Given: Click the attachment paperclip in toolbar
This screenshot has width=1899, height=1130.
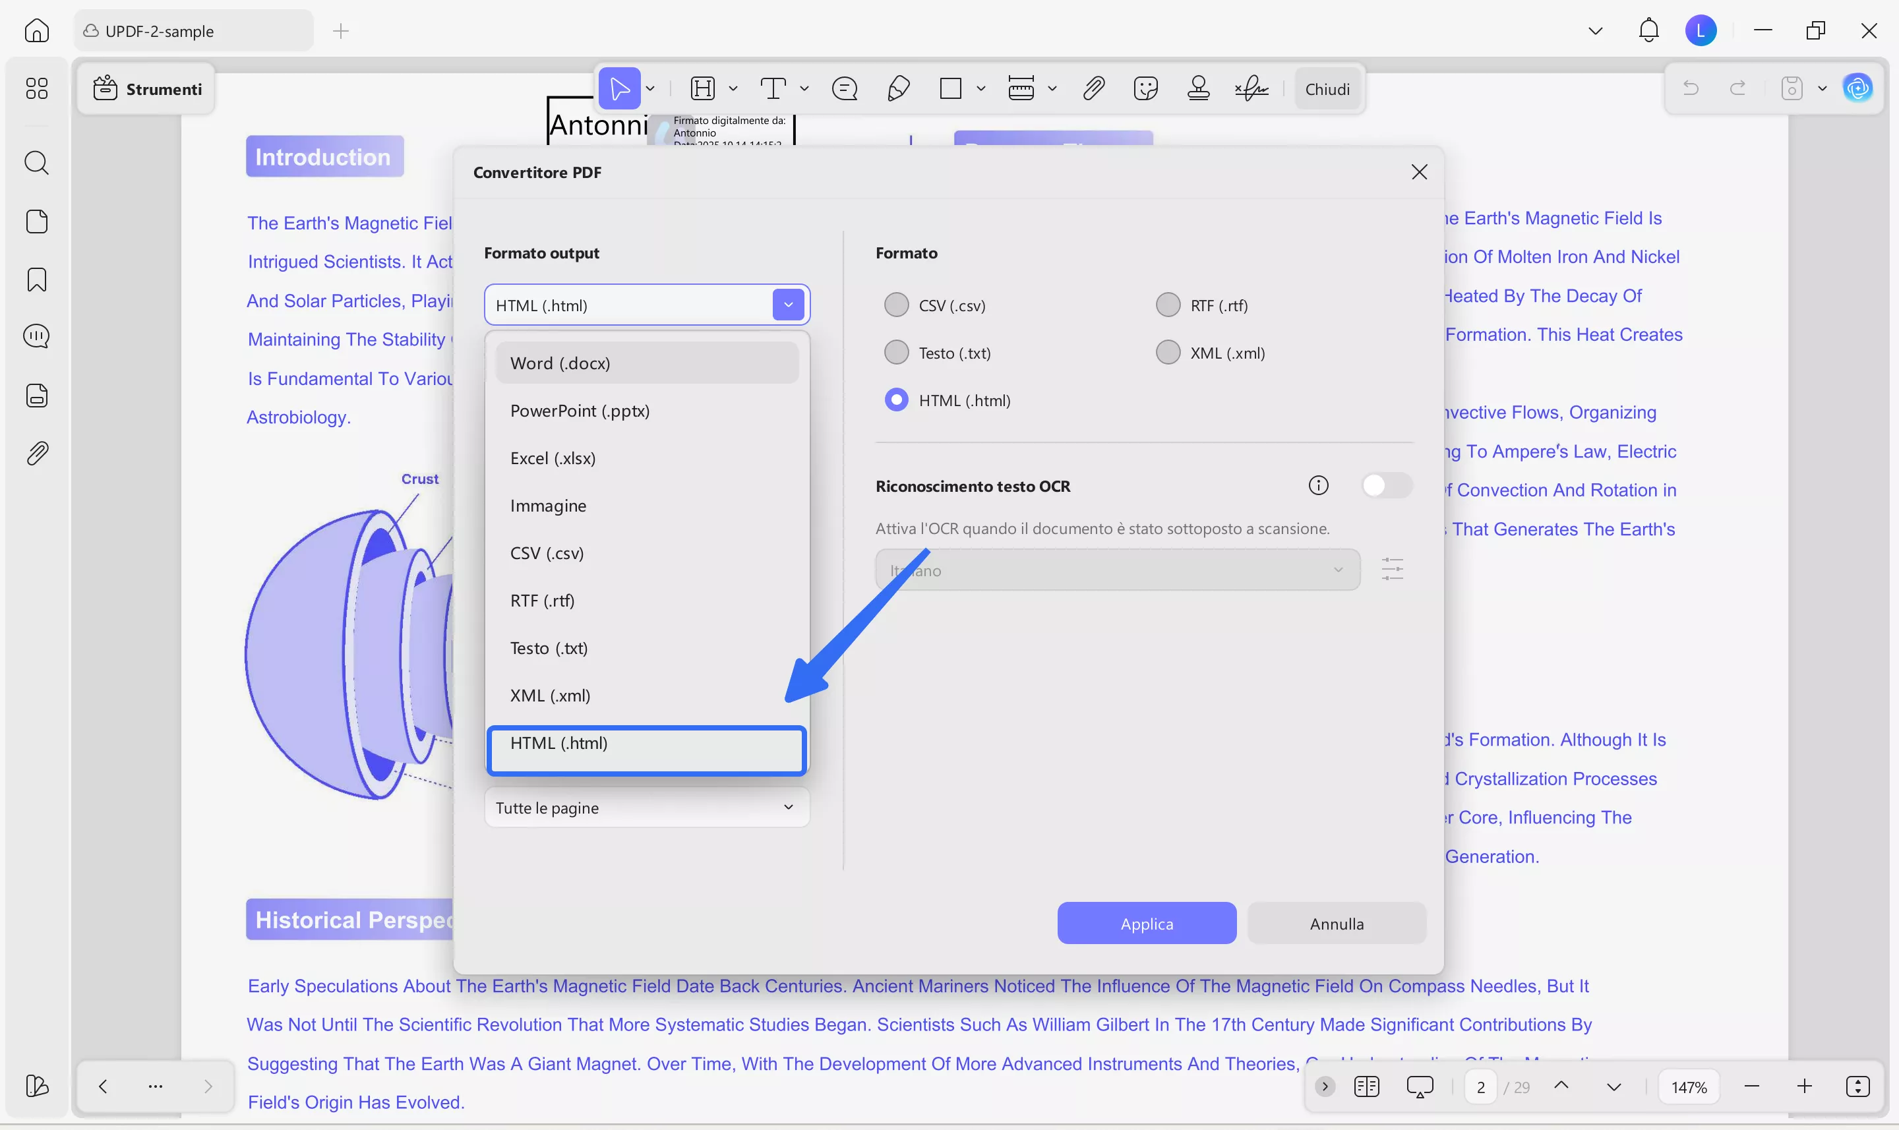Looking at the screenshot, I should point(1093,89).
